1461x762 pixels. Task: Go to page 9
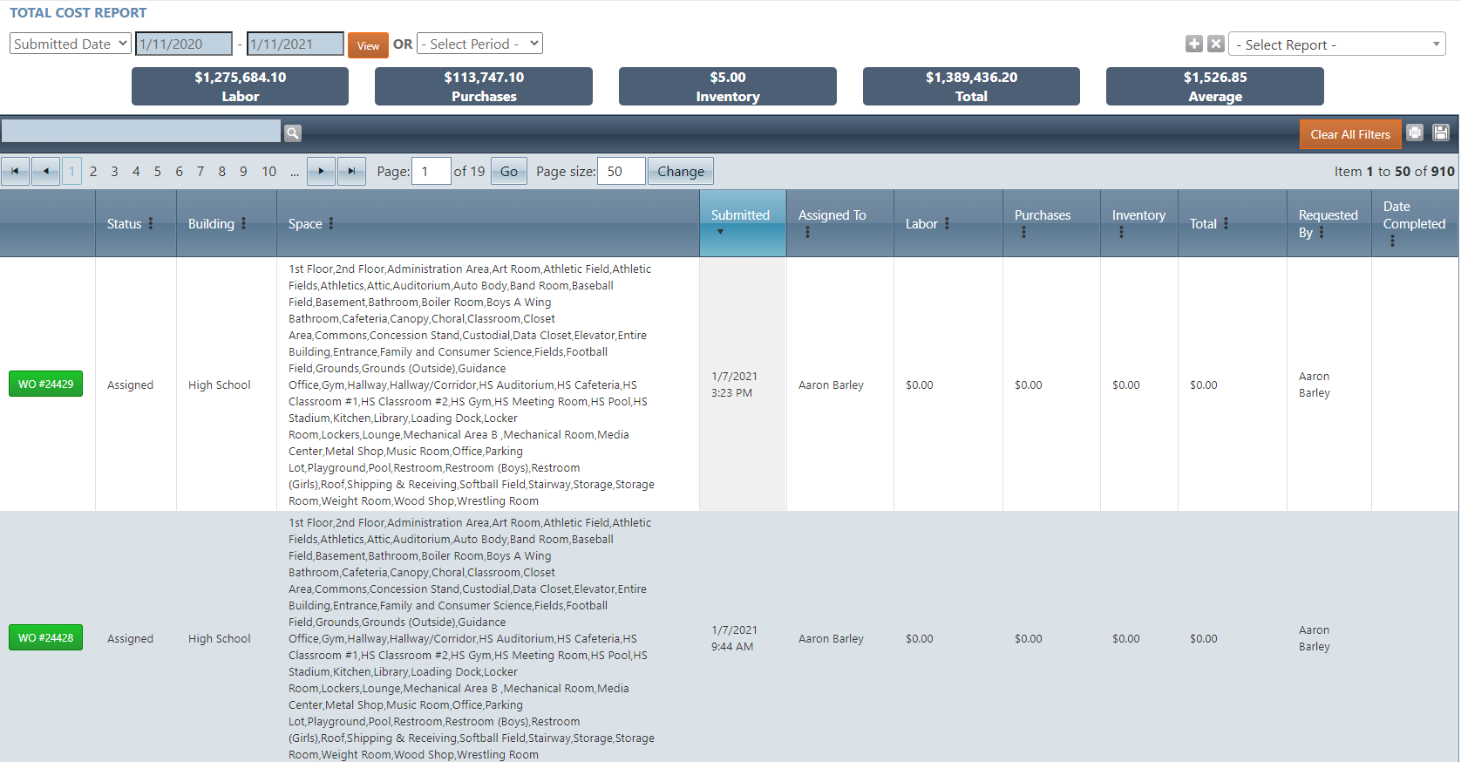point(243,172)
